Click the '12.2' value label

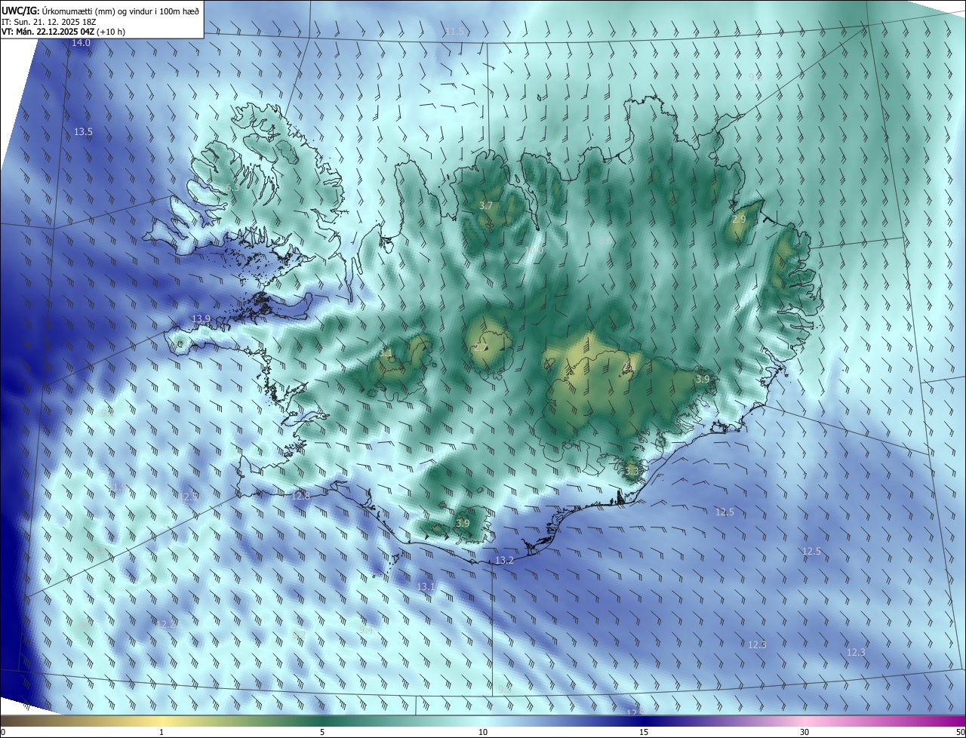pos(166,624)
